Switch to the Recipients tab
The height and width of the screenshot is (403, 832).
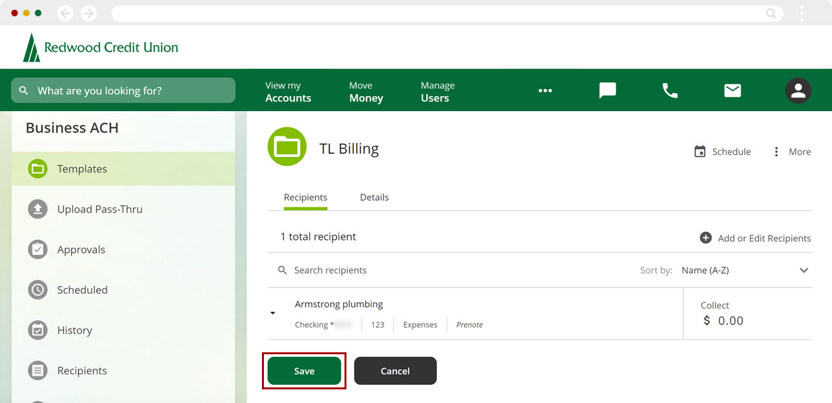305,197
